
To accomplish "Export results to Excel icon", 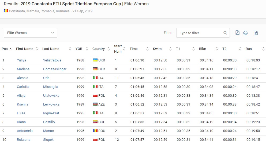I will [x=256, y=33].
